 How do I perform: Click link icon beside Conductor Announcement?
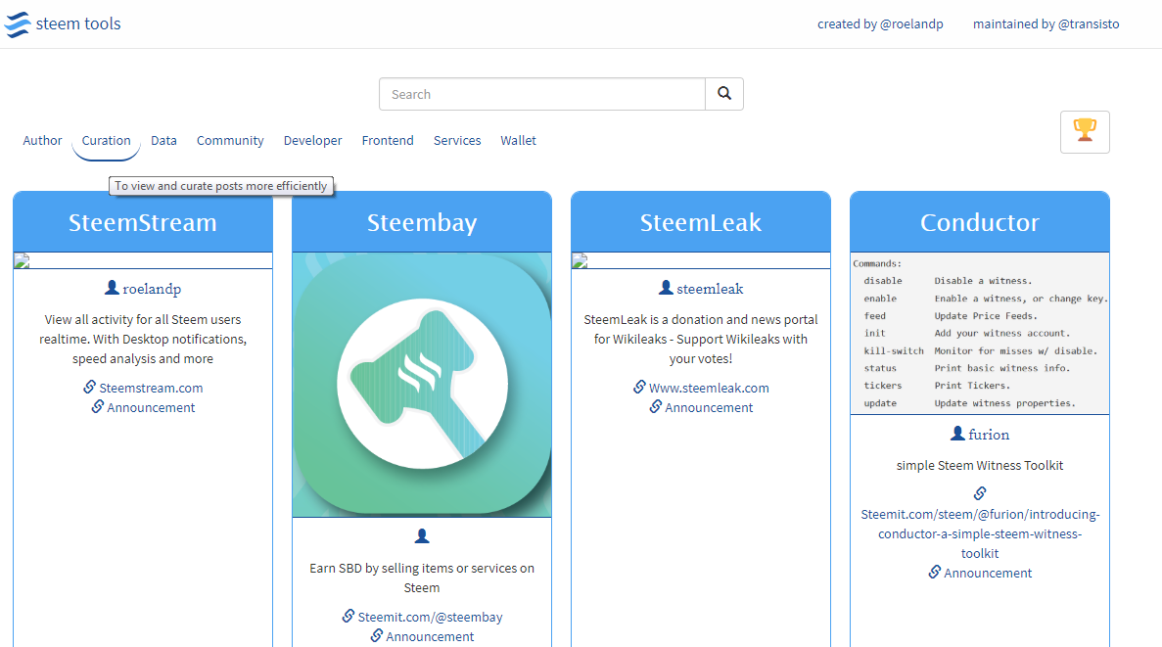tap(935, 572)
